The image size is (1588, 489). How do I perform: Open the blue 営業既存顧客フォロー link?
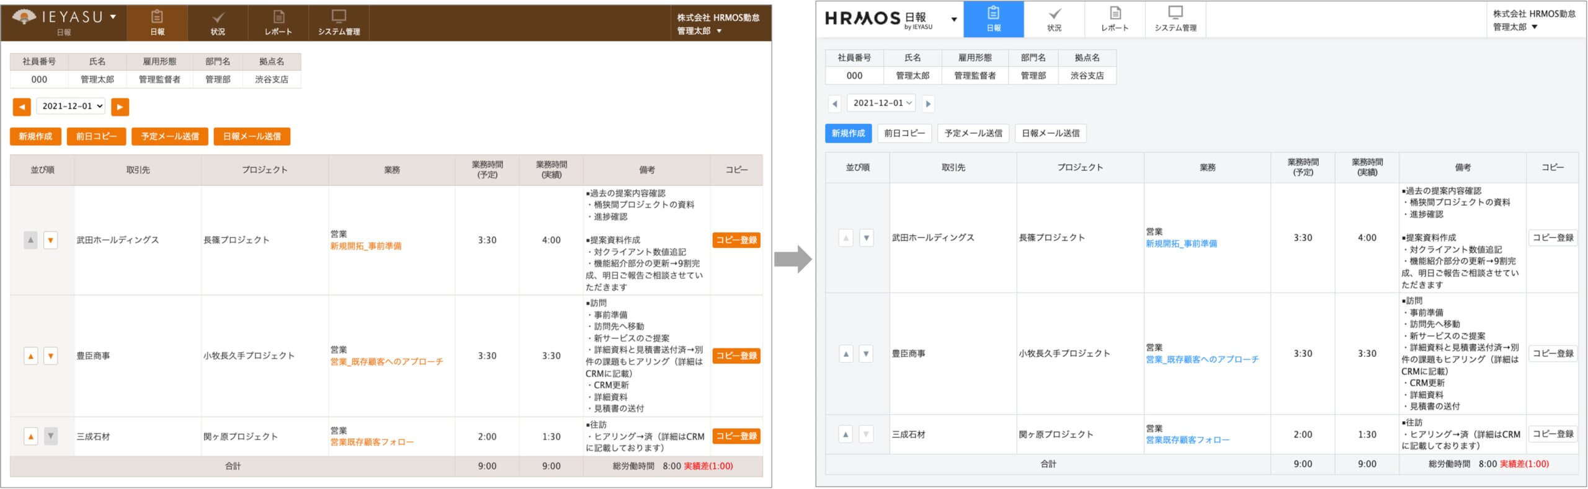click(x=1187, y=440)
